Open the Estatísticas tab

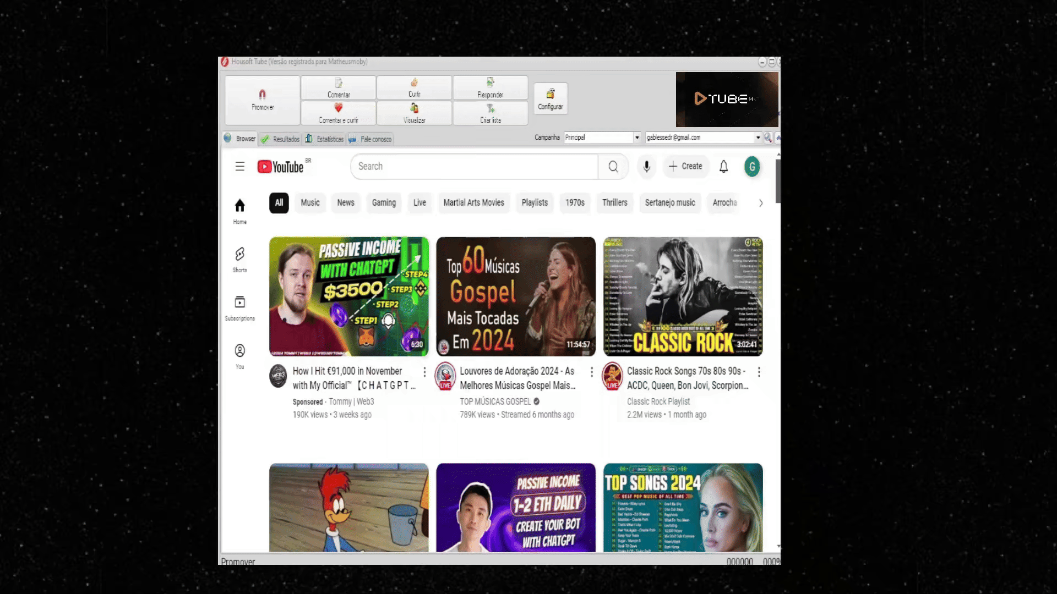tap(324, 139)
